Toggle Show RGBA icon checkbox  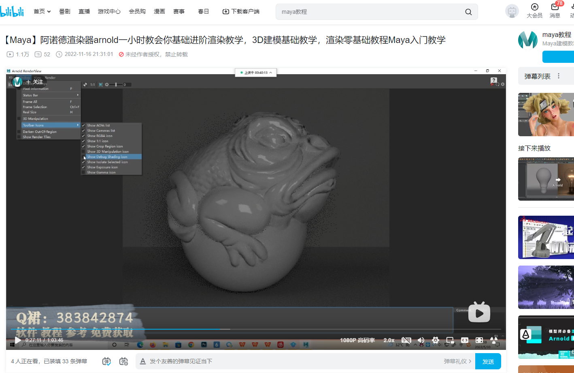point(83,136)
